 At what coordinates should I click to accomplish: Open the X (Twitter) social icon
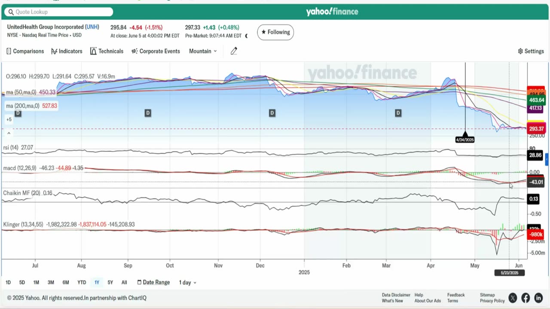click(x=513, y=298)
